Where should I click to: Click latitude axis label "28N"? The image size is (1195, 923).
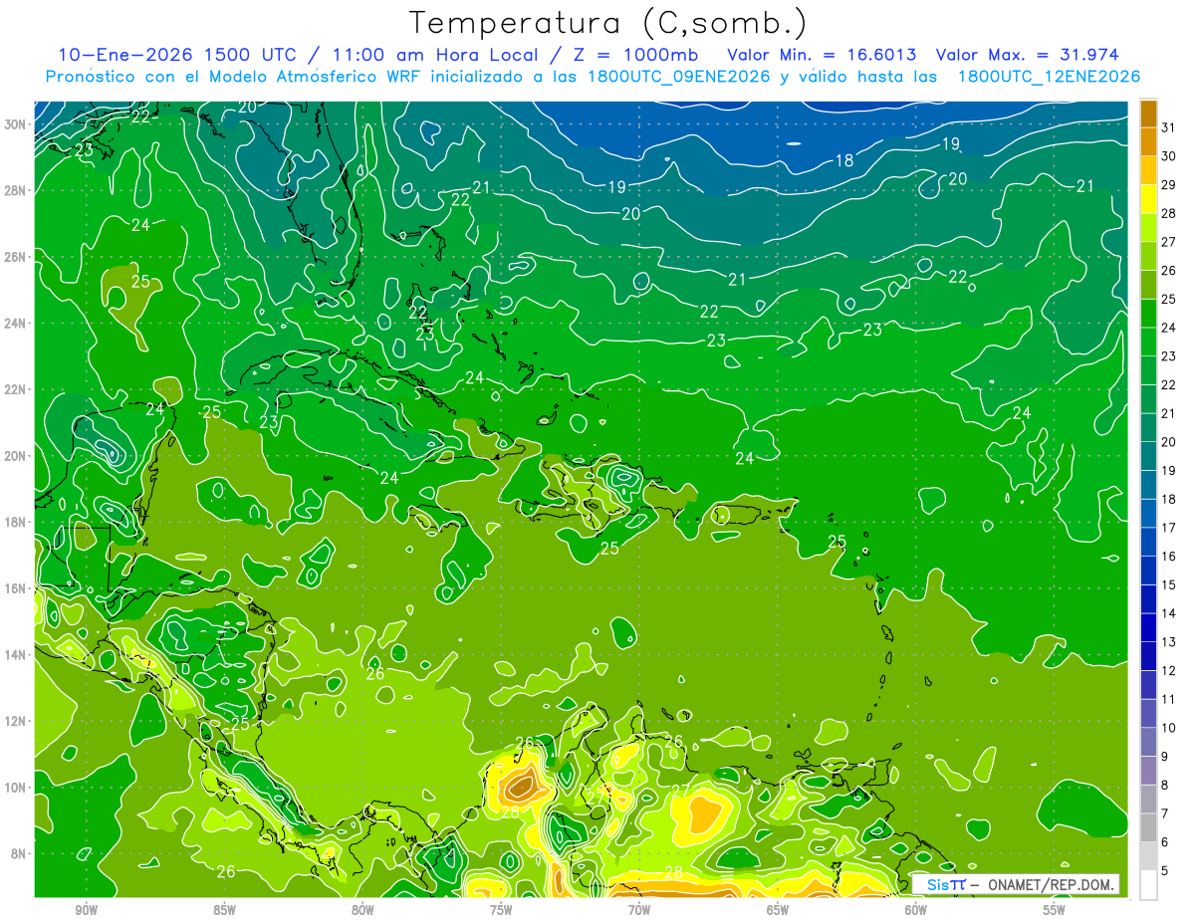coord(15,190)
